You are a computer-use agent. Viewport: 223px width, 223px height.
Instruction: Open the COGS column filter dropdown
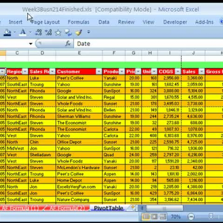178,71
